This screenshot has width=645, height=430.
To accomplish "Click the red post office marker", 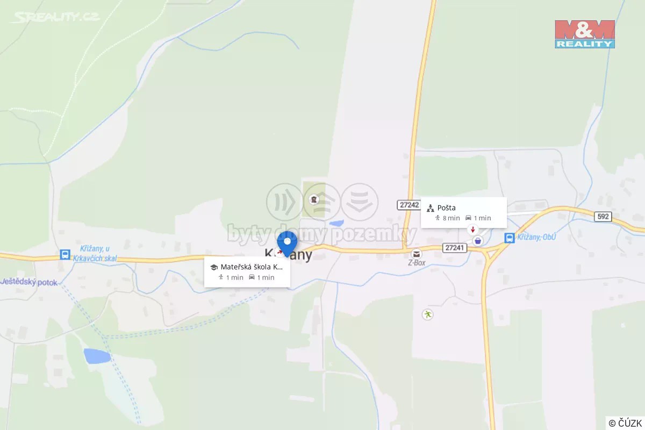I will [x=472, y=230].
